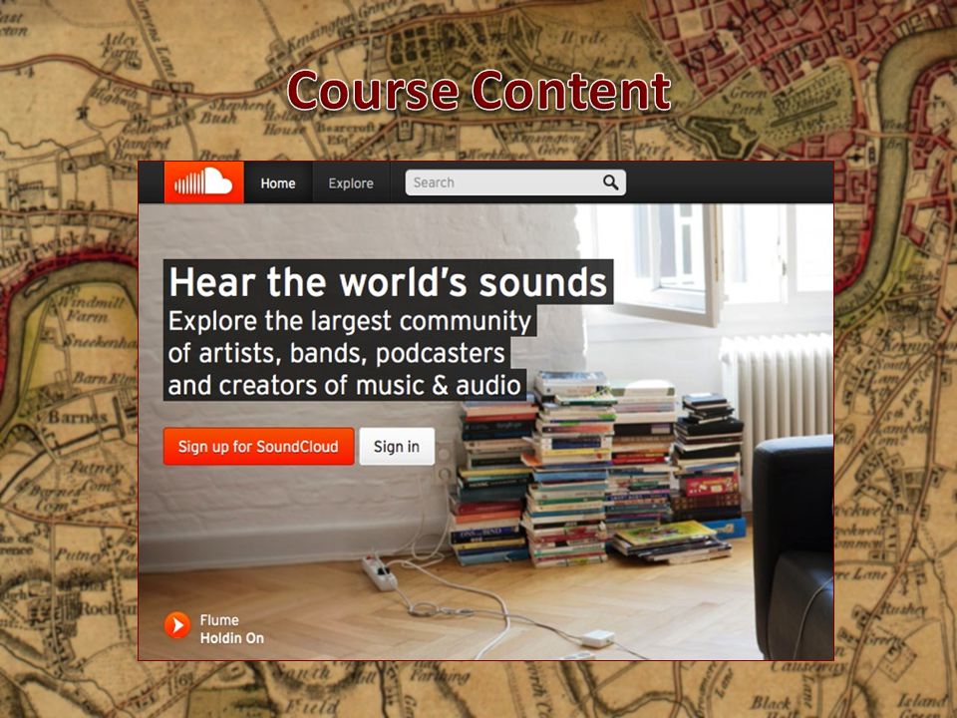Click the black armchair in the photo

(793, 546)
